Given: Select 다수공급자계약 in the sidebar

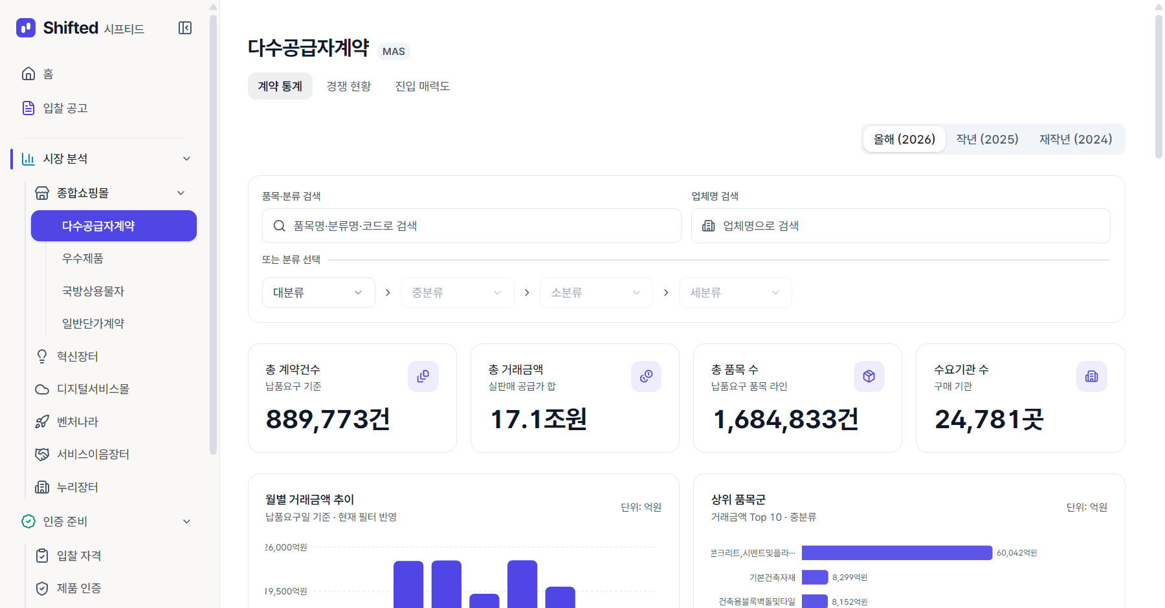Looking at the screenshot, I should 114,226.
